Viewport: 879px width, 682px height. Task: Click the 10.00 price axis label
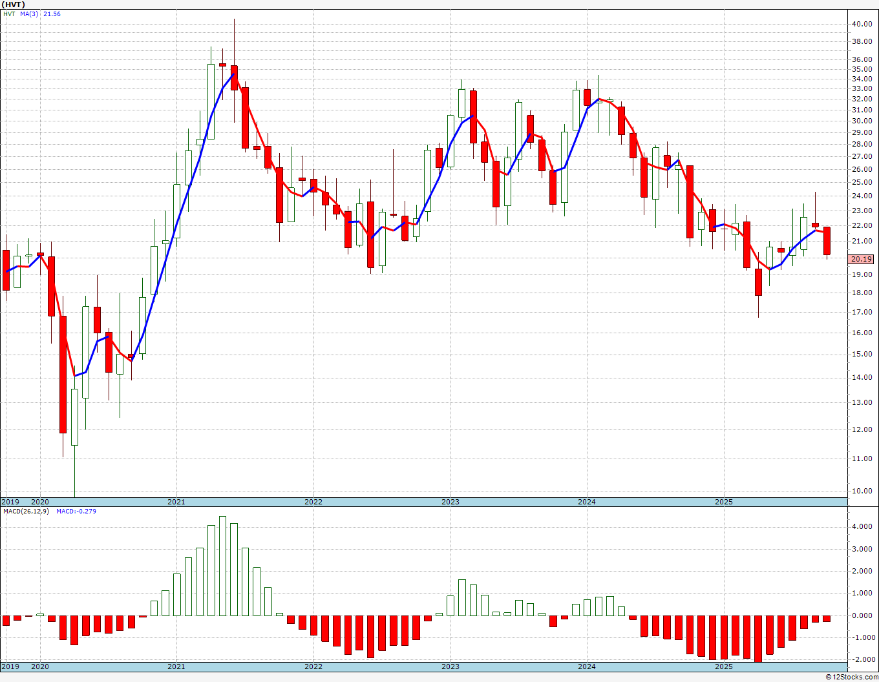pyautogui.click(x=862, y=491)
